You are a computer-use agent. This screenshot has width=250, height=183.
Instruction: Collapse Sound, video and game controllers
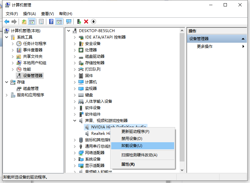point(75,121)
